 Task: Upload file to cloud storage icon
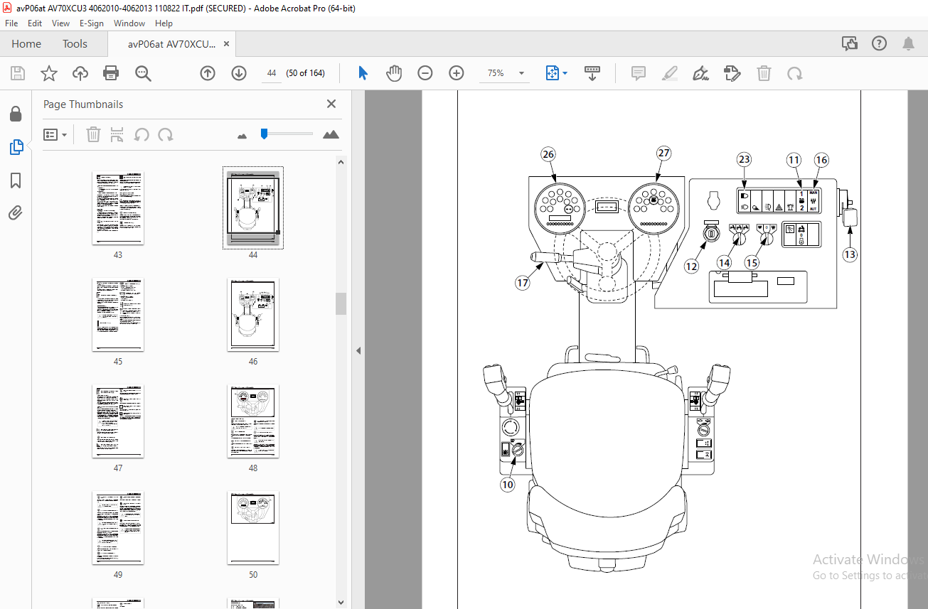(x=80, y=73)
